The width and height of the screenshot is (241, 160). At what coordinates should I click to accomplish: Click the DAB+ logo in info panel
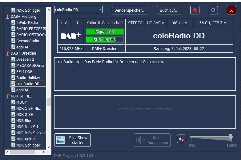[70, 36]
